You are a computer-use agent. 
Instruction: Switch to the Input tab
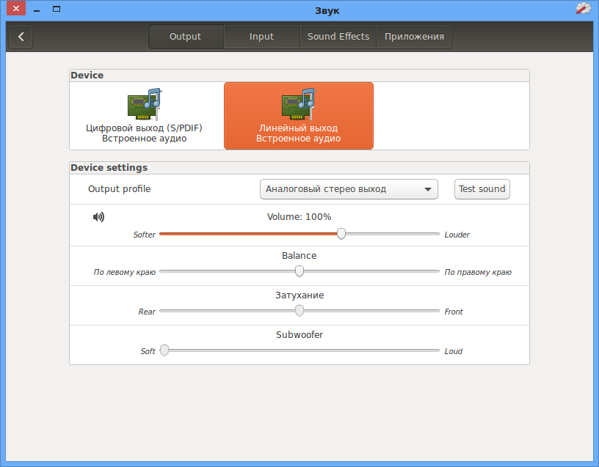[x=261, y=37]
